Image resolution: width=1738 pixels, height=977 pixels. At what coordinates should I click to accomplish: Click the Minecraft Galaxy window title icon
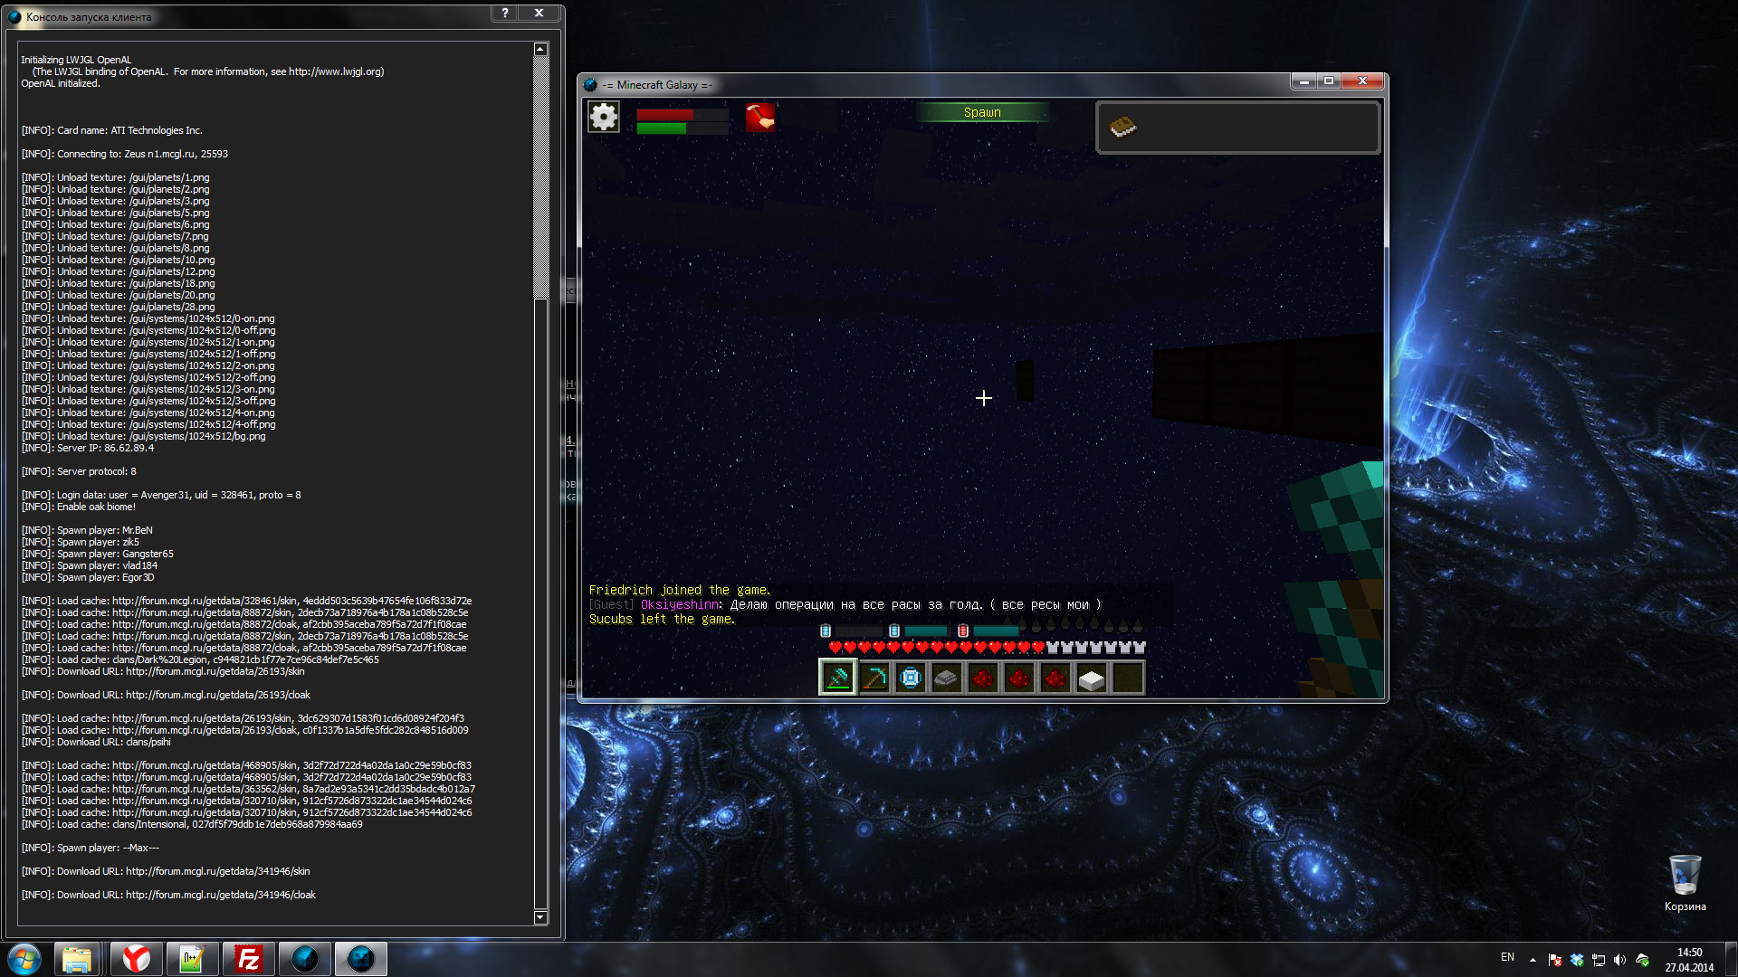590,85
